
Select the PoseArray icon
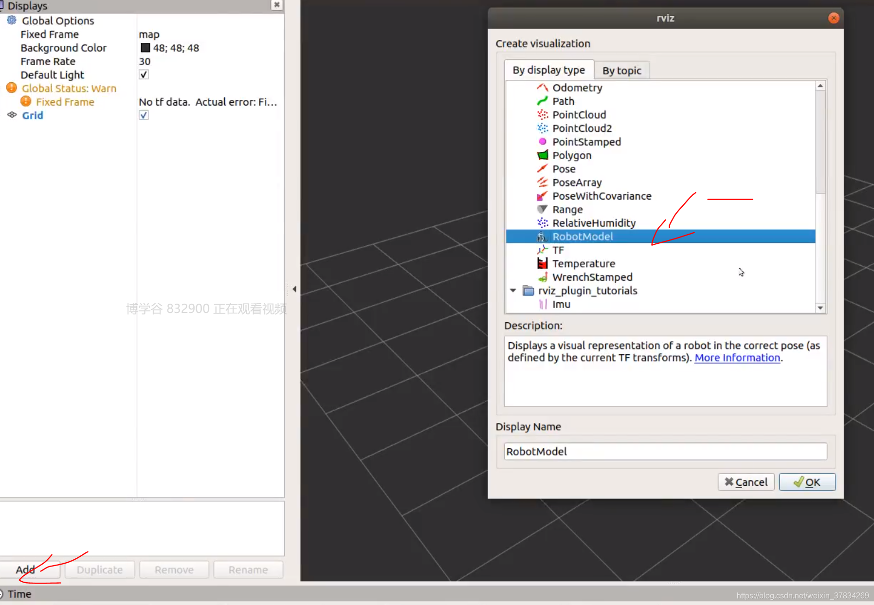point(542,183)
